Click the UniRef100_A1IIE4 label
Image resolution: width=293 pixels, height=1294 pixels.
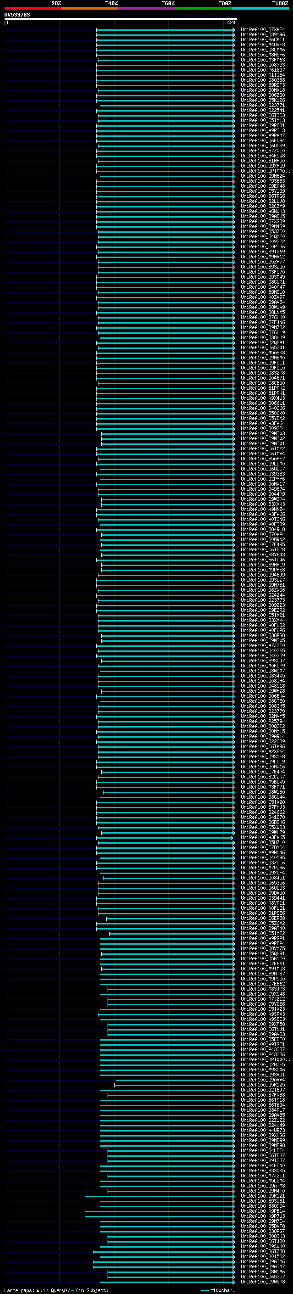tap(263, 75)
